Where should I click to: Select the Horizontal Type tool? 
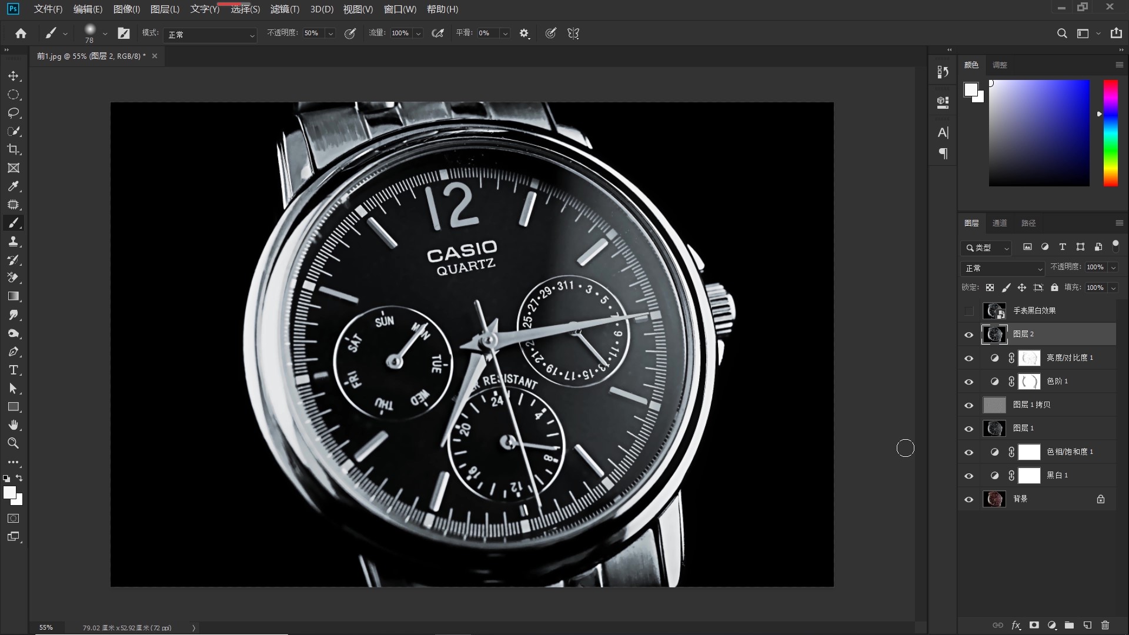tap(14, 370)
